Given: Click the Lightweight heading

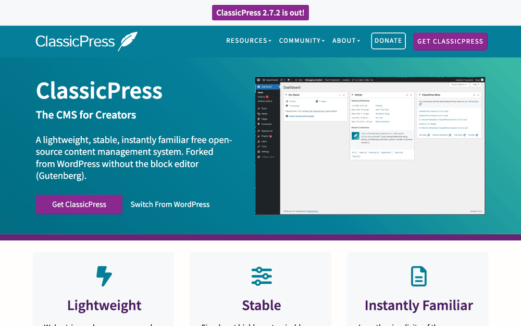Looking at the screenshot, I should 104,305.
